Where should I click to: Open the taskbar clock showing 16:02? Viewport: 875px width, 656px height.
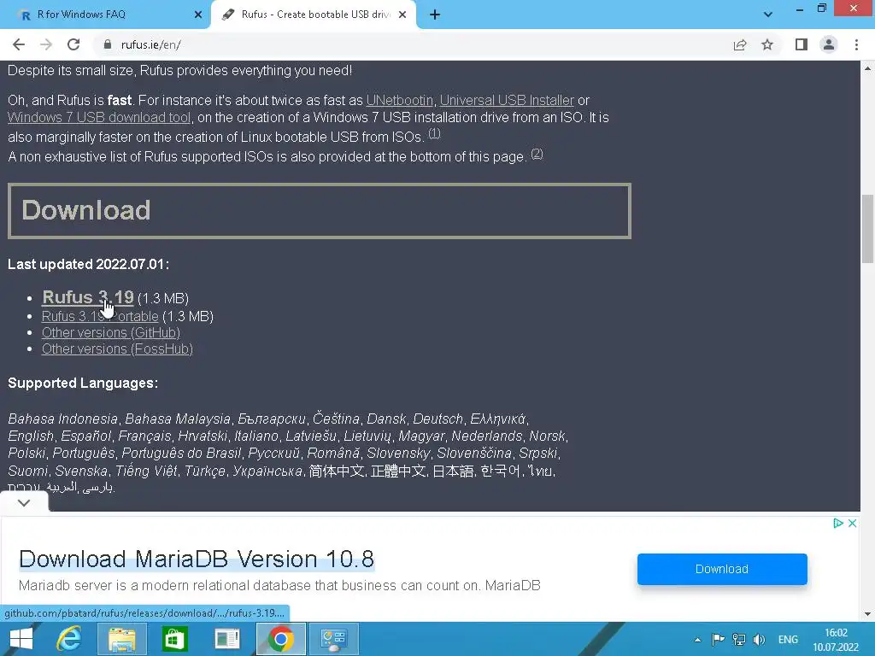(836, 640)
